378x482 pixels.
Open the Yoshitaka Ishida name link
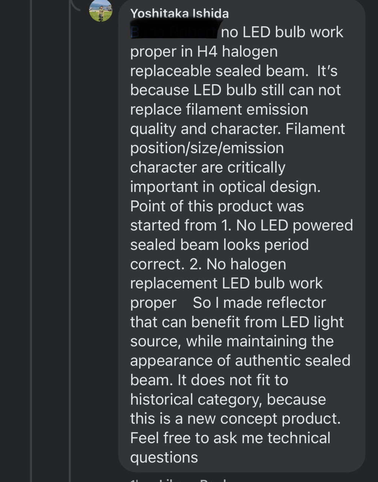click(x=179, y=14)
